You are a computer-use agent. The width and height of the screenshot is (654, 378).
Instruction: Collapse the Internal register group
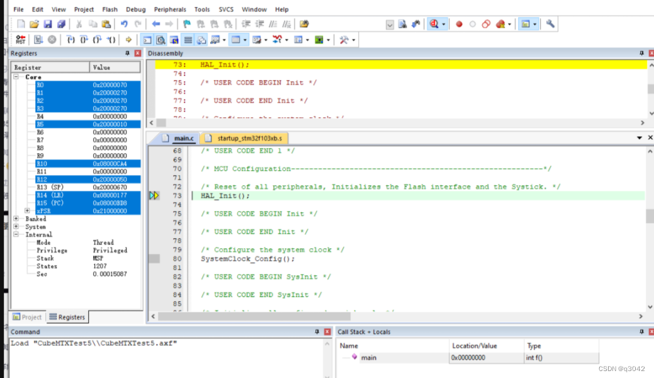pos(16,234)
